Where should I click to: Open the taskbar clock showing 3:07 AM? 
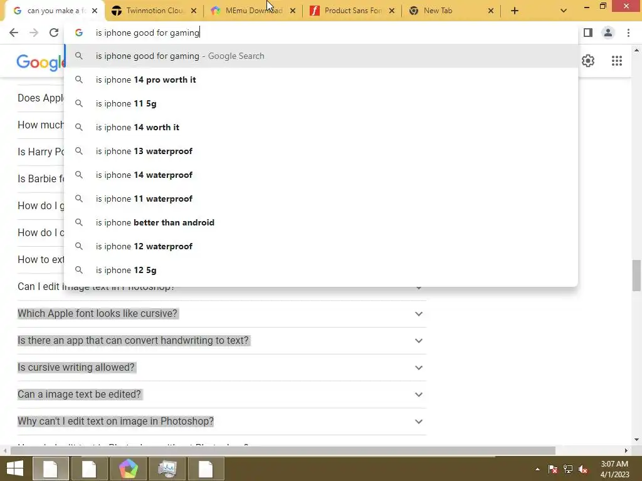[614, 469]
